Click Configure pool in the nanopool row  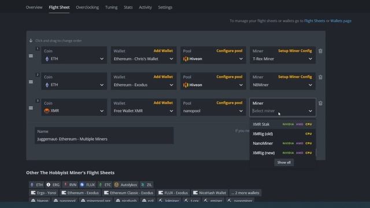click(230, 103)
